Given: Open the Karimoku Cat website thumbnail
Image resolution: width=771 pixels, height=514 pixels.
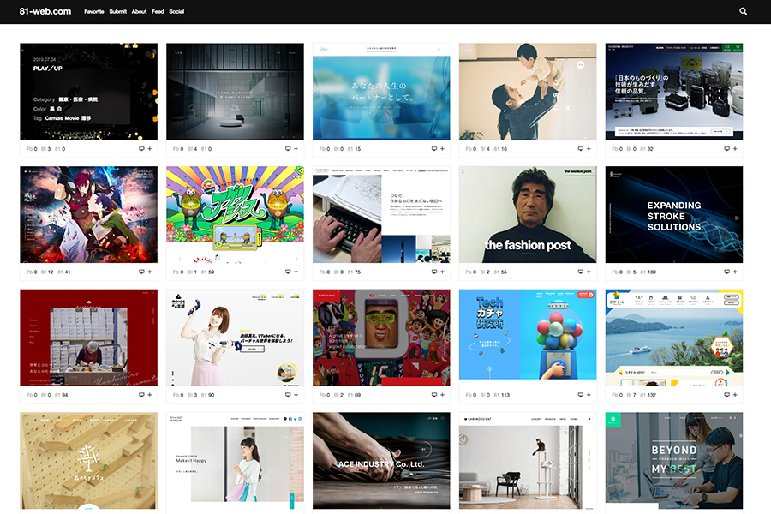Looking at the screenshot, I should pos(528,463).
